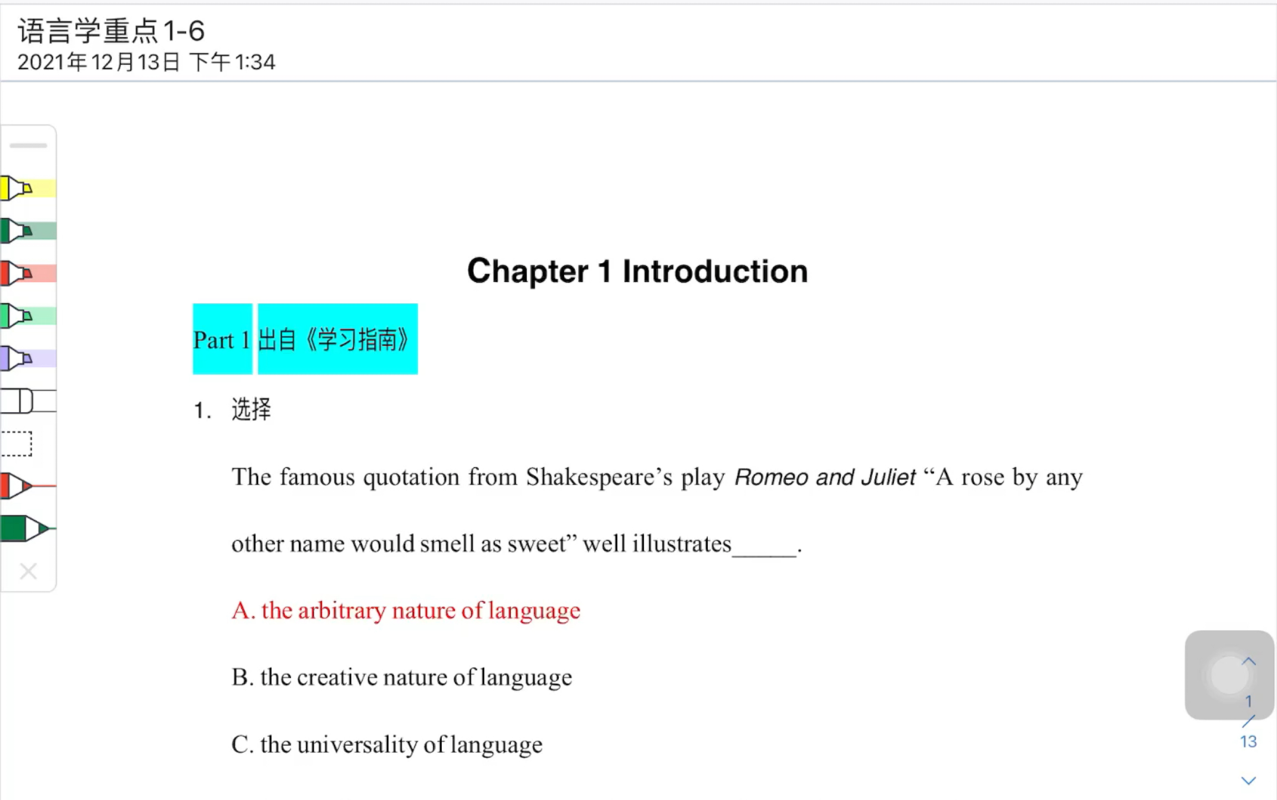Click the tool palette drag handle

(x=28, y=146)
